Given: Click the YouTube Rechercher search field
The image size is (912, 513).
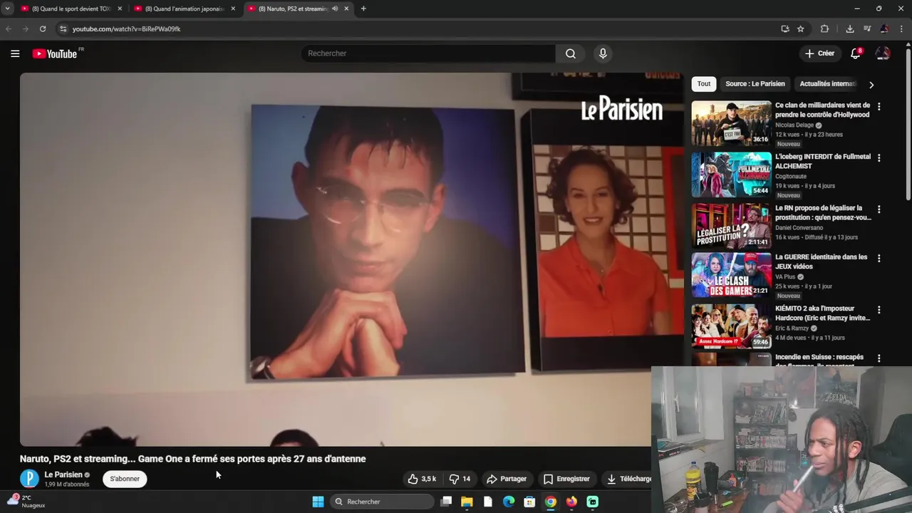Looking at the screenshot, I should (428, 53).
